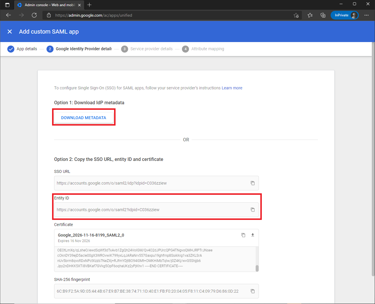Open InPrivate profile menu
Image resolution: width=375 pixels, height=304 pixels.
coord(345,15)
